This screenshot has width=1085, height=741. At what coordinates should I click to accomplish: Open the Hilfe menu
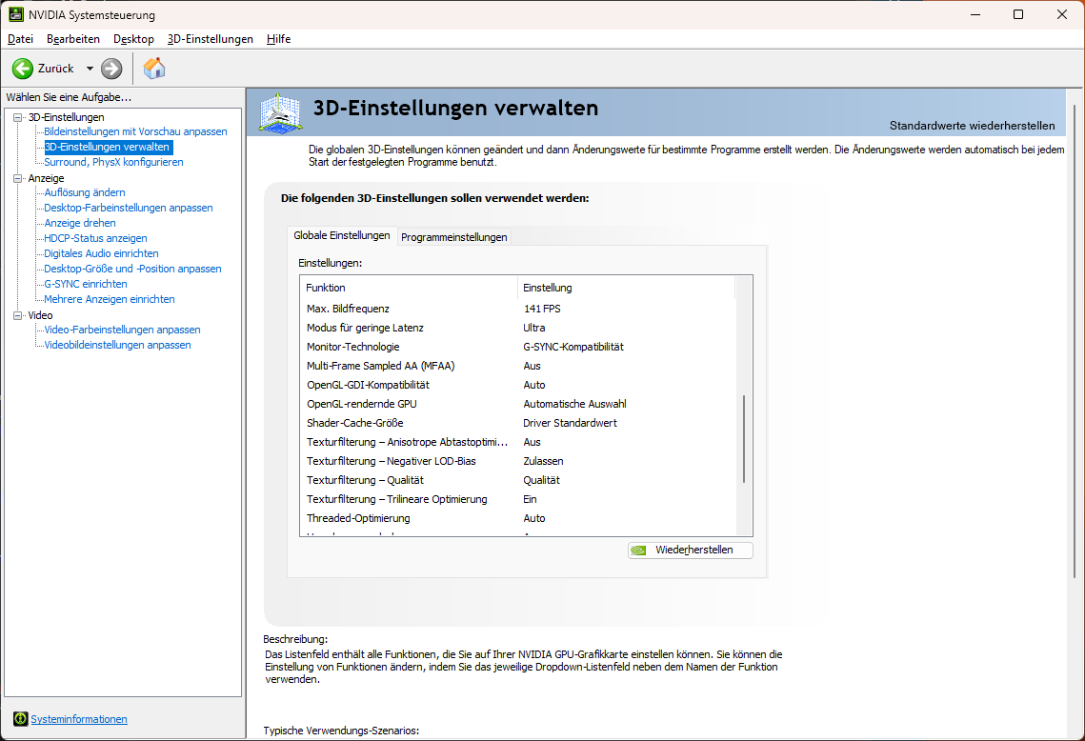tap(278, 39)
